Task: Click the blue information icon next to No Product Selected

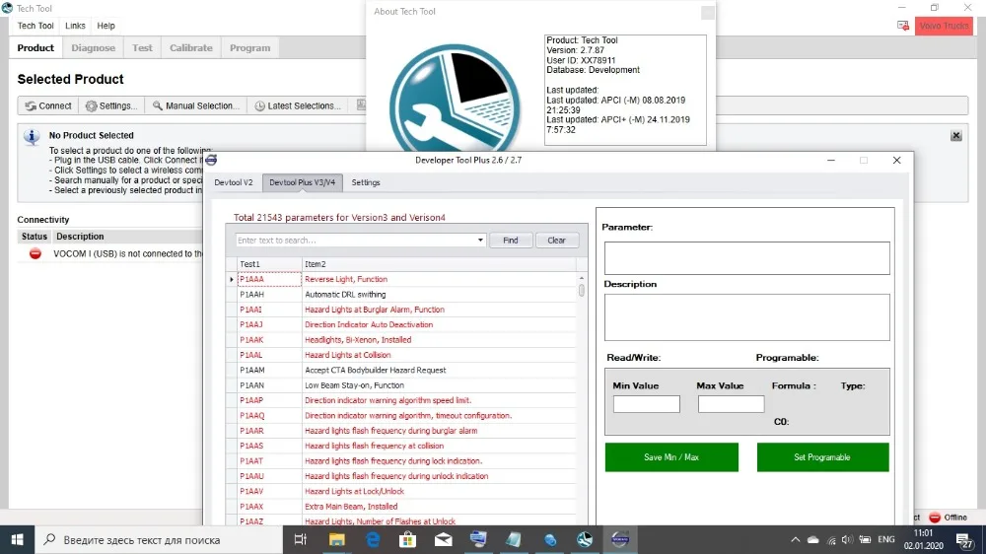Action: [32, 136]
